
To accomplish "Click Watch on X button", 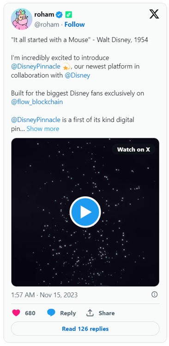I will 133,149.
